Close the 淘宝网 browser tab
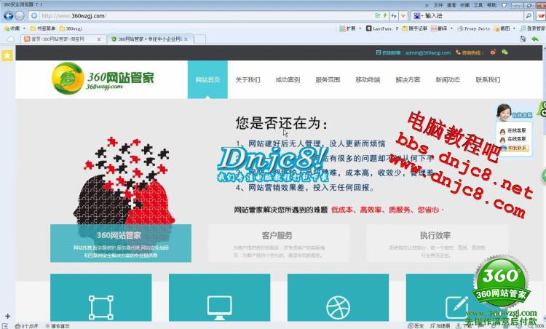The image size is (546, 329). coord(99,39)
